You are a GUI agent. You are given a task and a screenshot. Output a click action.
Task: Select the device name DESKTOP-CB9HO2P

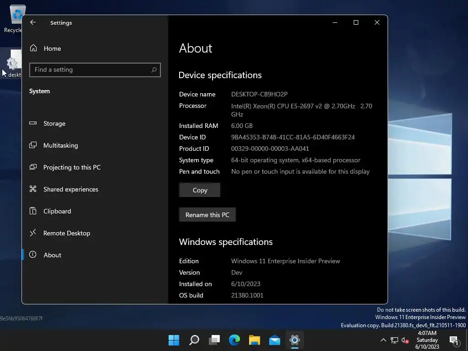tap(259, 94)
